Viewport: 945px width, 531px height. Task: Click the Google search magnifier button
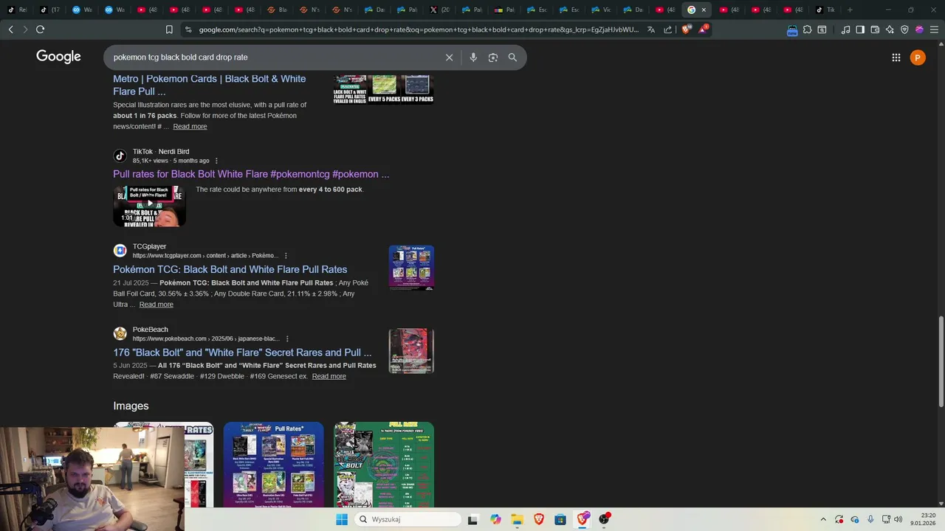click(512, 58)
